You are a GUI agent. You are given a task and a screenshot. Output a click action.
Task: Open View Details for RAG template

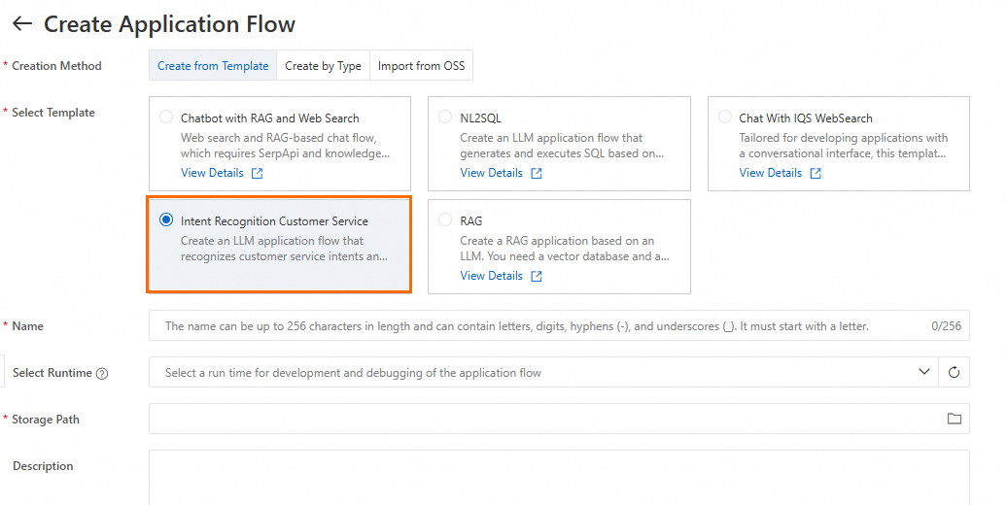click(x=491, y=276)
